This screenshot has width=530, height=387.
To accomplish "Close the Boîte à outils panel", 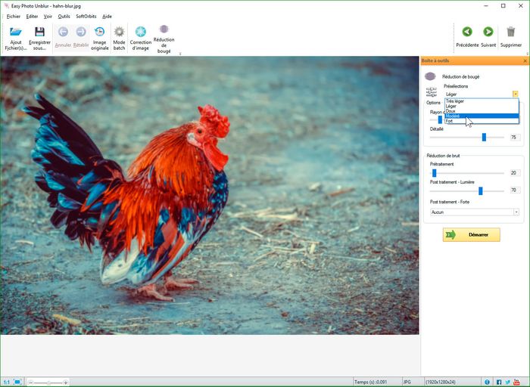I will (x=525, y=60).
